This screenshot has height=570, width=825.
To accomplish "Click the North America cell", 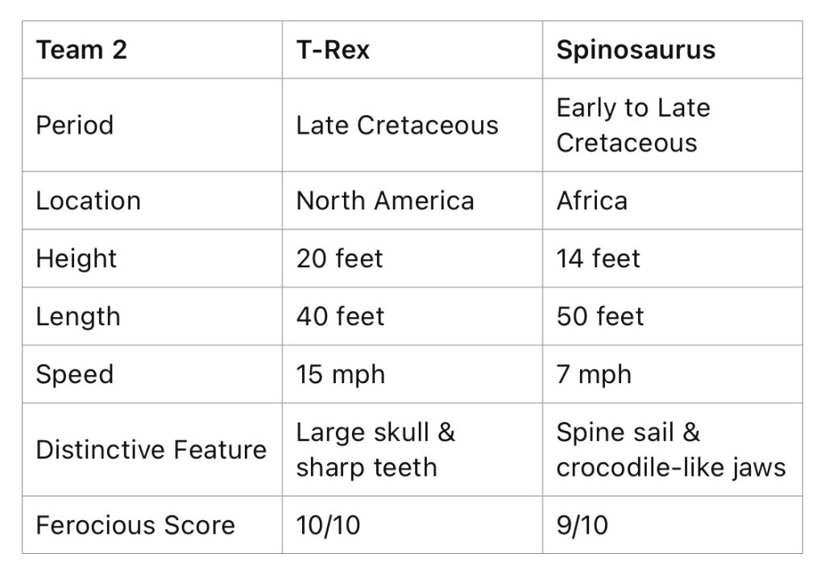I will (x=385, y=200).
